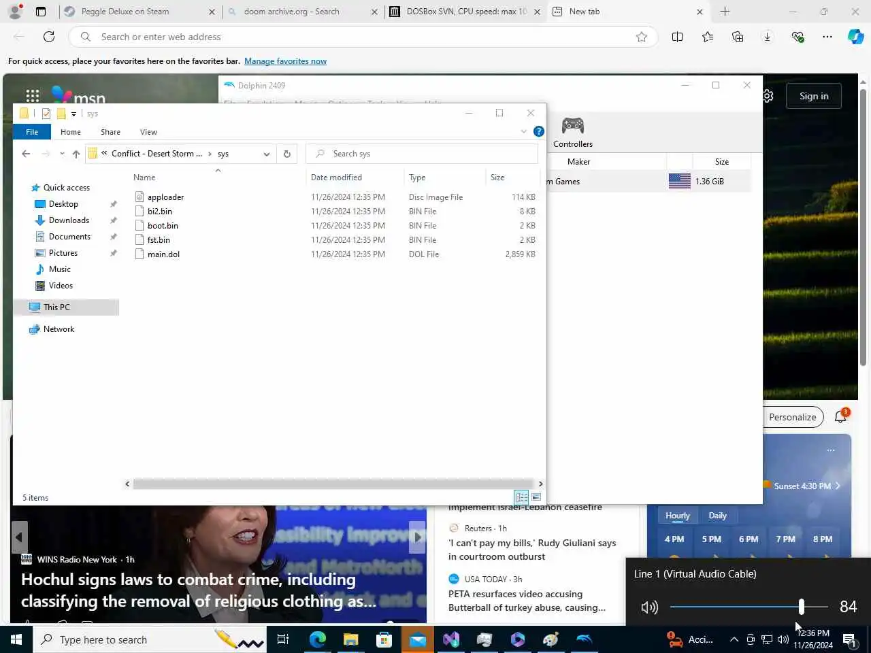Open Edge tab actions menu icon
Image resolution: width=871 pixels, height=653 pixels.
pos(41,12)
